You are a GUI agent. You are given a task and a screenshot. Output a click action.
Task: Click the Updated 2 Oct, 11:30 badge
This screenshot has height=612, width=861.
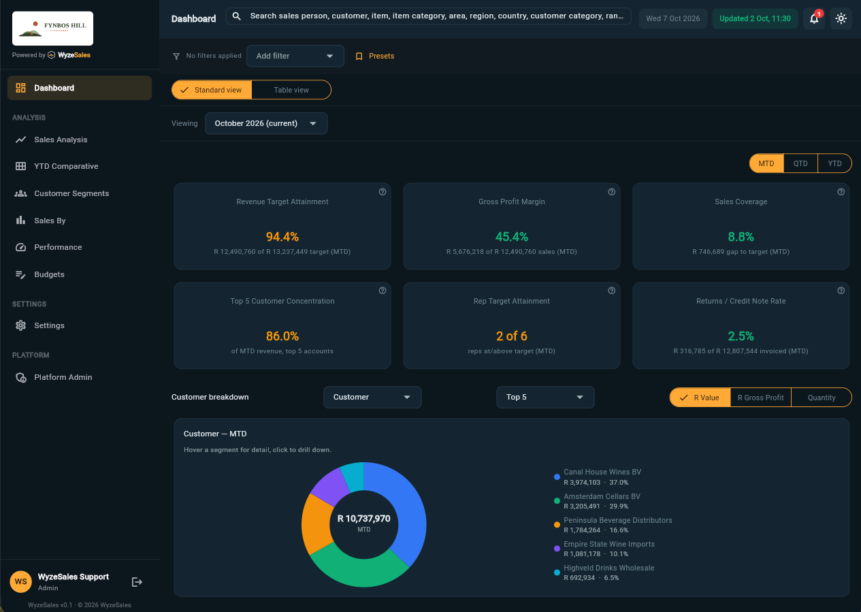[x=755, y=18]
